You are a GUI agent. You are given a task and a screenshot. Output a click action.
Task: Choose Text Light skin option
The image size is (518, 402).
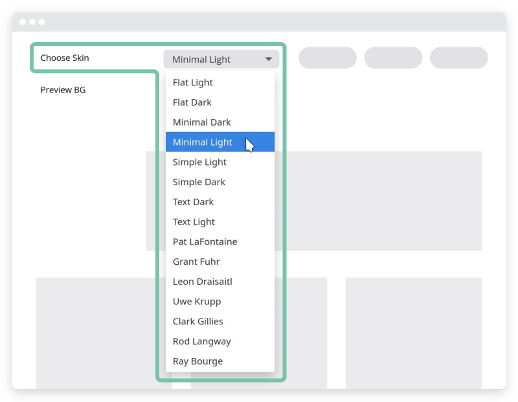(x=220, y=221)
